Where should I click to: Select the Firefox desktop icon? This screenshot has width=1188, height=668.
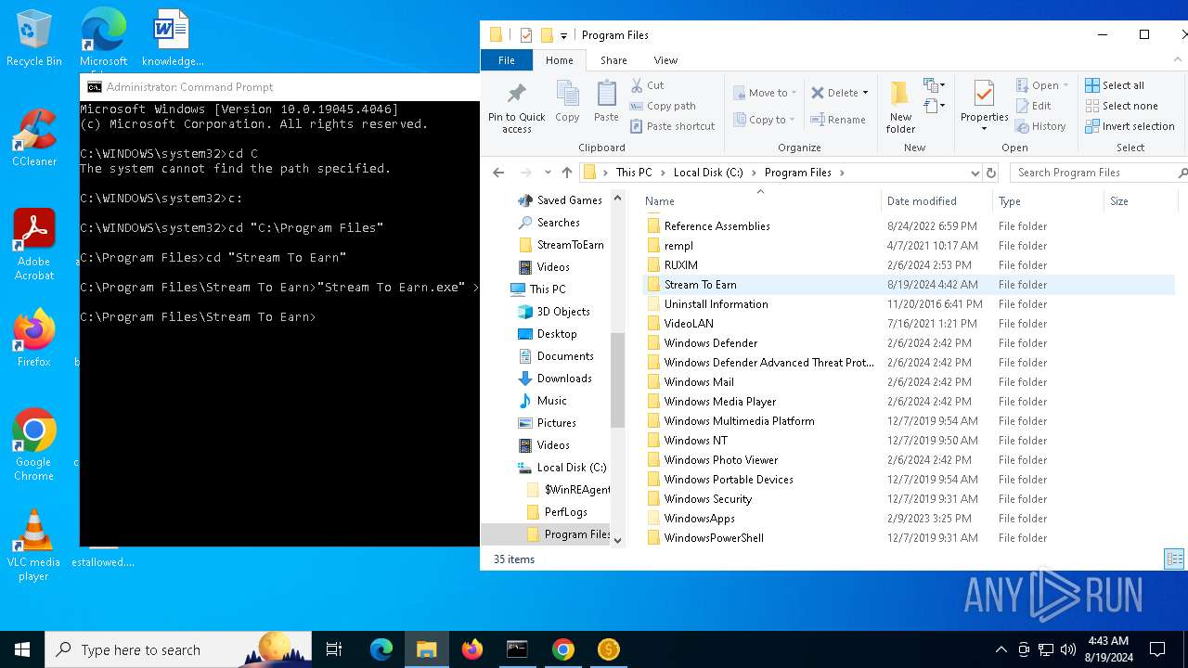tap(34, 338)
